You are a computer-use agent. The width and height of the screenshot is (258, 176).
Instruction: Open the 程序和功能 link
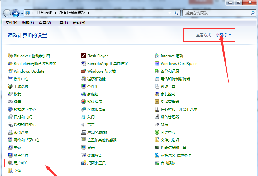click(96, 79)
